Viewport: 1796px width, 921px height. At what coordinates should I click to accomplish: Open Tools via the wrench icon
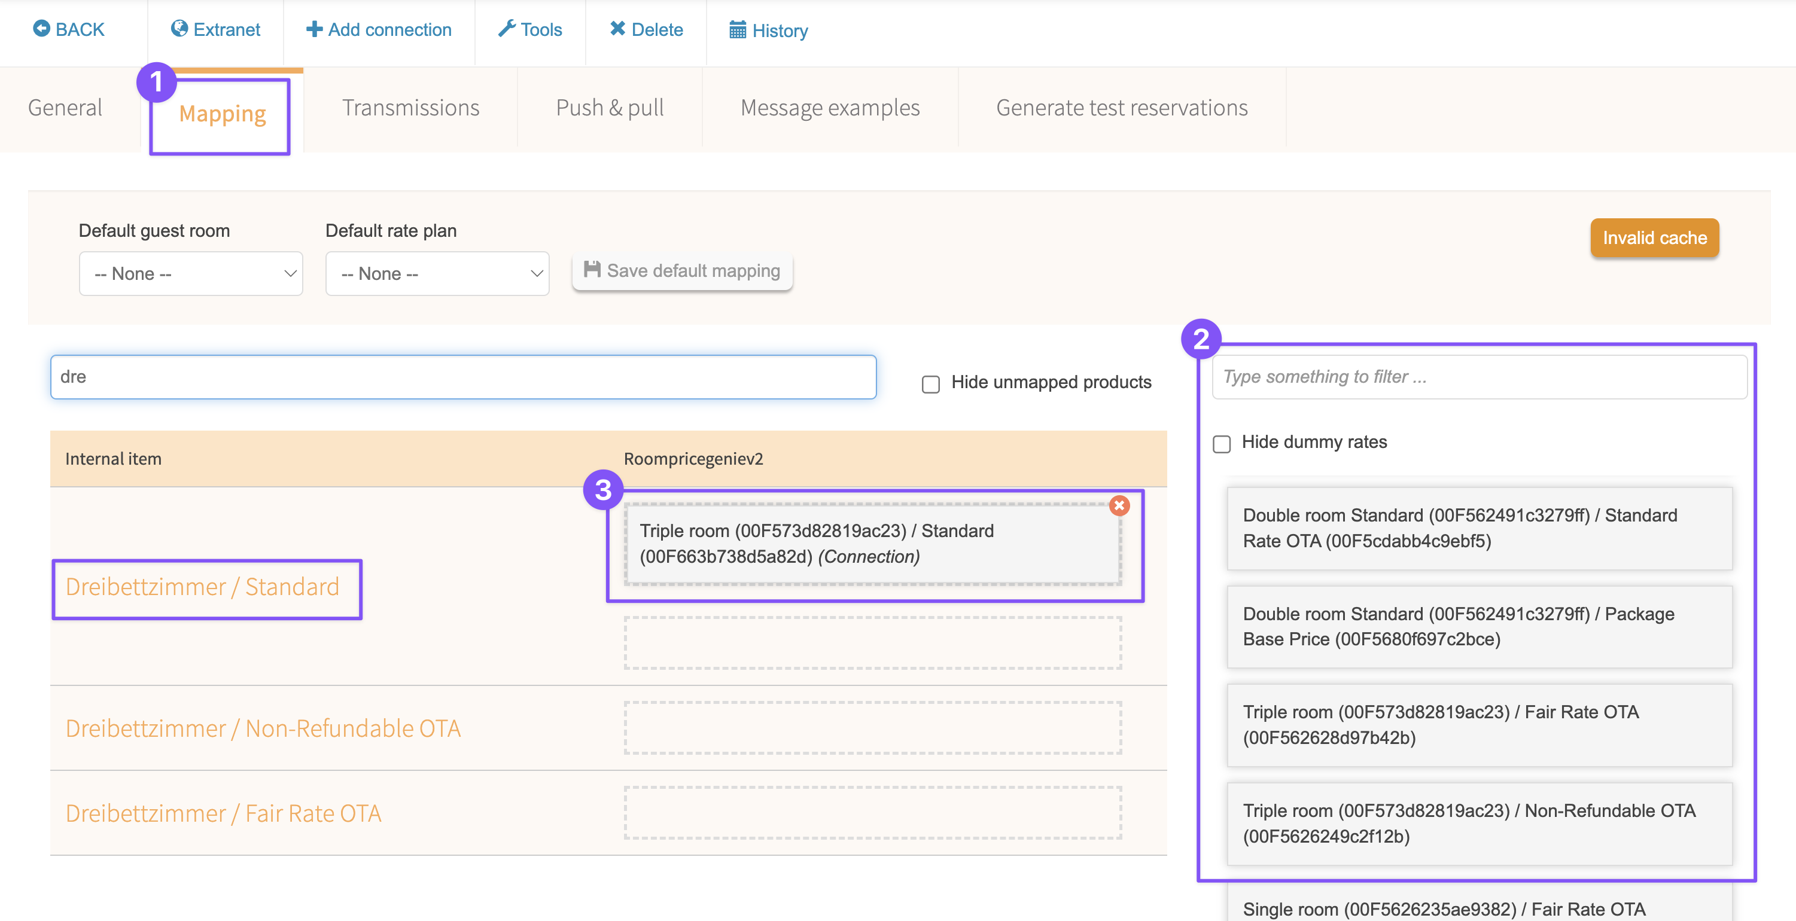tap(507, 29)
